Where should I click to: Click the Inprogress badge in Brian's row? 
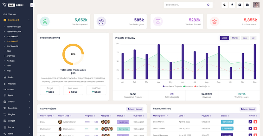pos(123,122)
